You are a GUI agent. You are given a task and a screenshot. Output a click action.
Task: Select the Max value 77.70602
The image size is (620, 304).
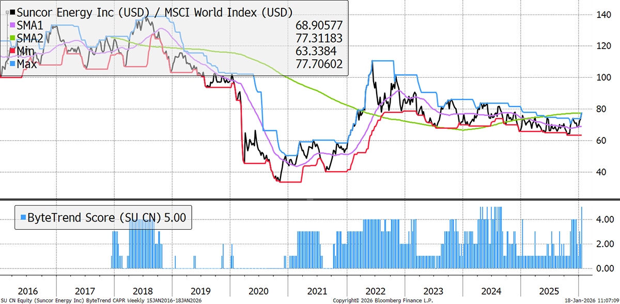pyautogui.click(x=319, y=64)
